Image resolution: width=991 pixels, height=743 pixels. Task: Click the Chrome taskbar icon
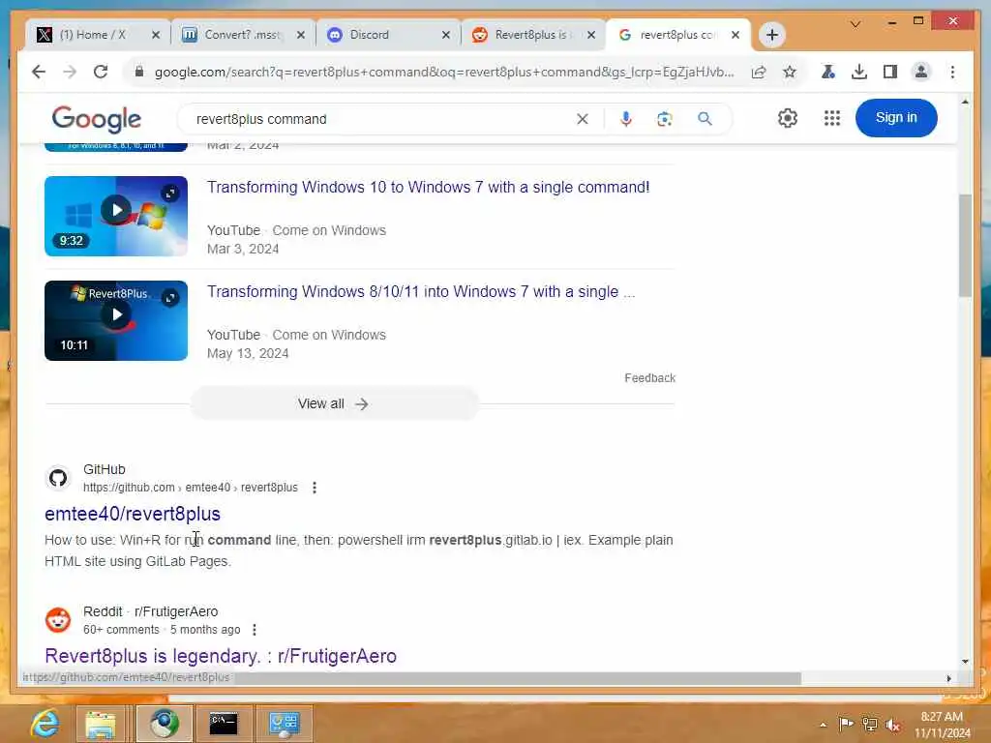pos(164,724)
